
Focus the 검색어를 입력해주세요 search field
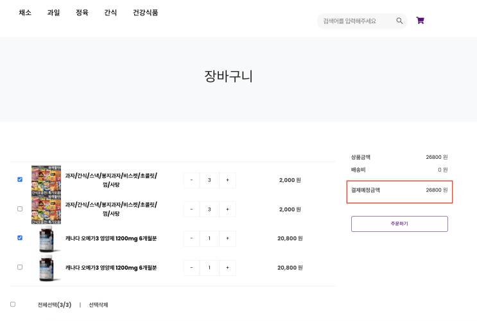(x=358, y=21)
